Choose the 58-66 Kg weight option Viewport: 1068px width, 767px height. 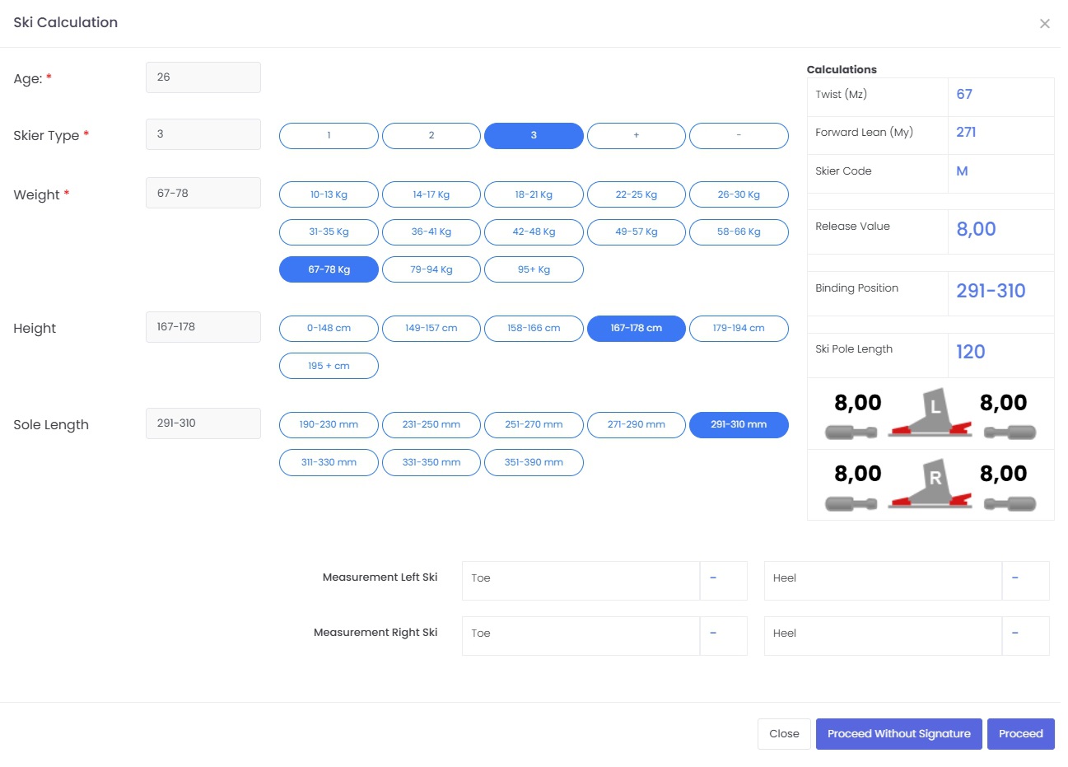coord(738,232)
